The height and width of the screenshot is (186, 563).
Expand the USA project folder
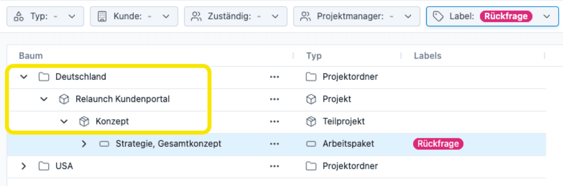24,166
